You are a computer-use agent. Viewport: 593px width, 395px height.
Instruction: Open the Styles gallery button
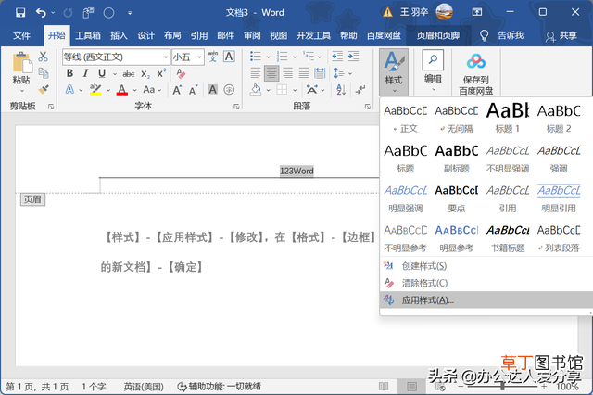(394, 72)
